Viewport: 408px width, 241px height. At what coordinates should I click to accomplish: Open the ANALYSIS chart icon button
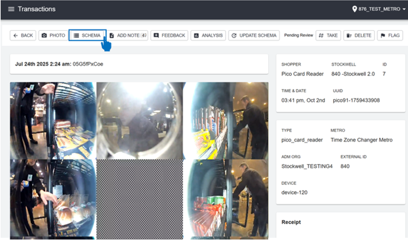[x=196, y=35]
